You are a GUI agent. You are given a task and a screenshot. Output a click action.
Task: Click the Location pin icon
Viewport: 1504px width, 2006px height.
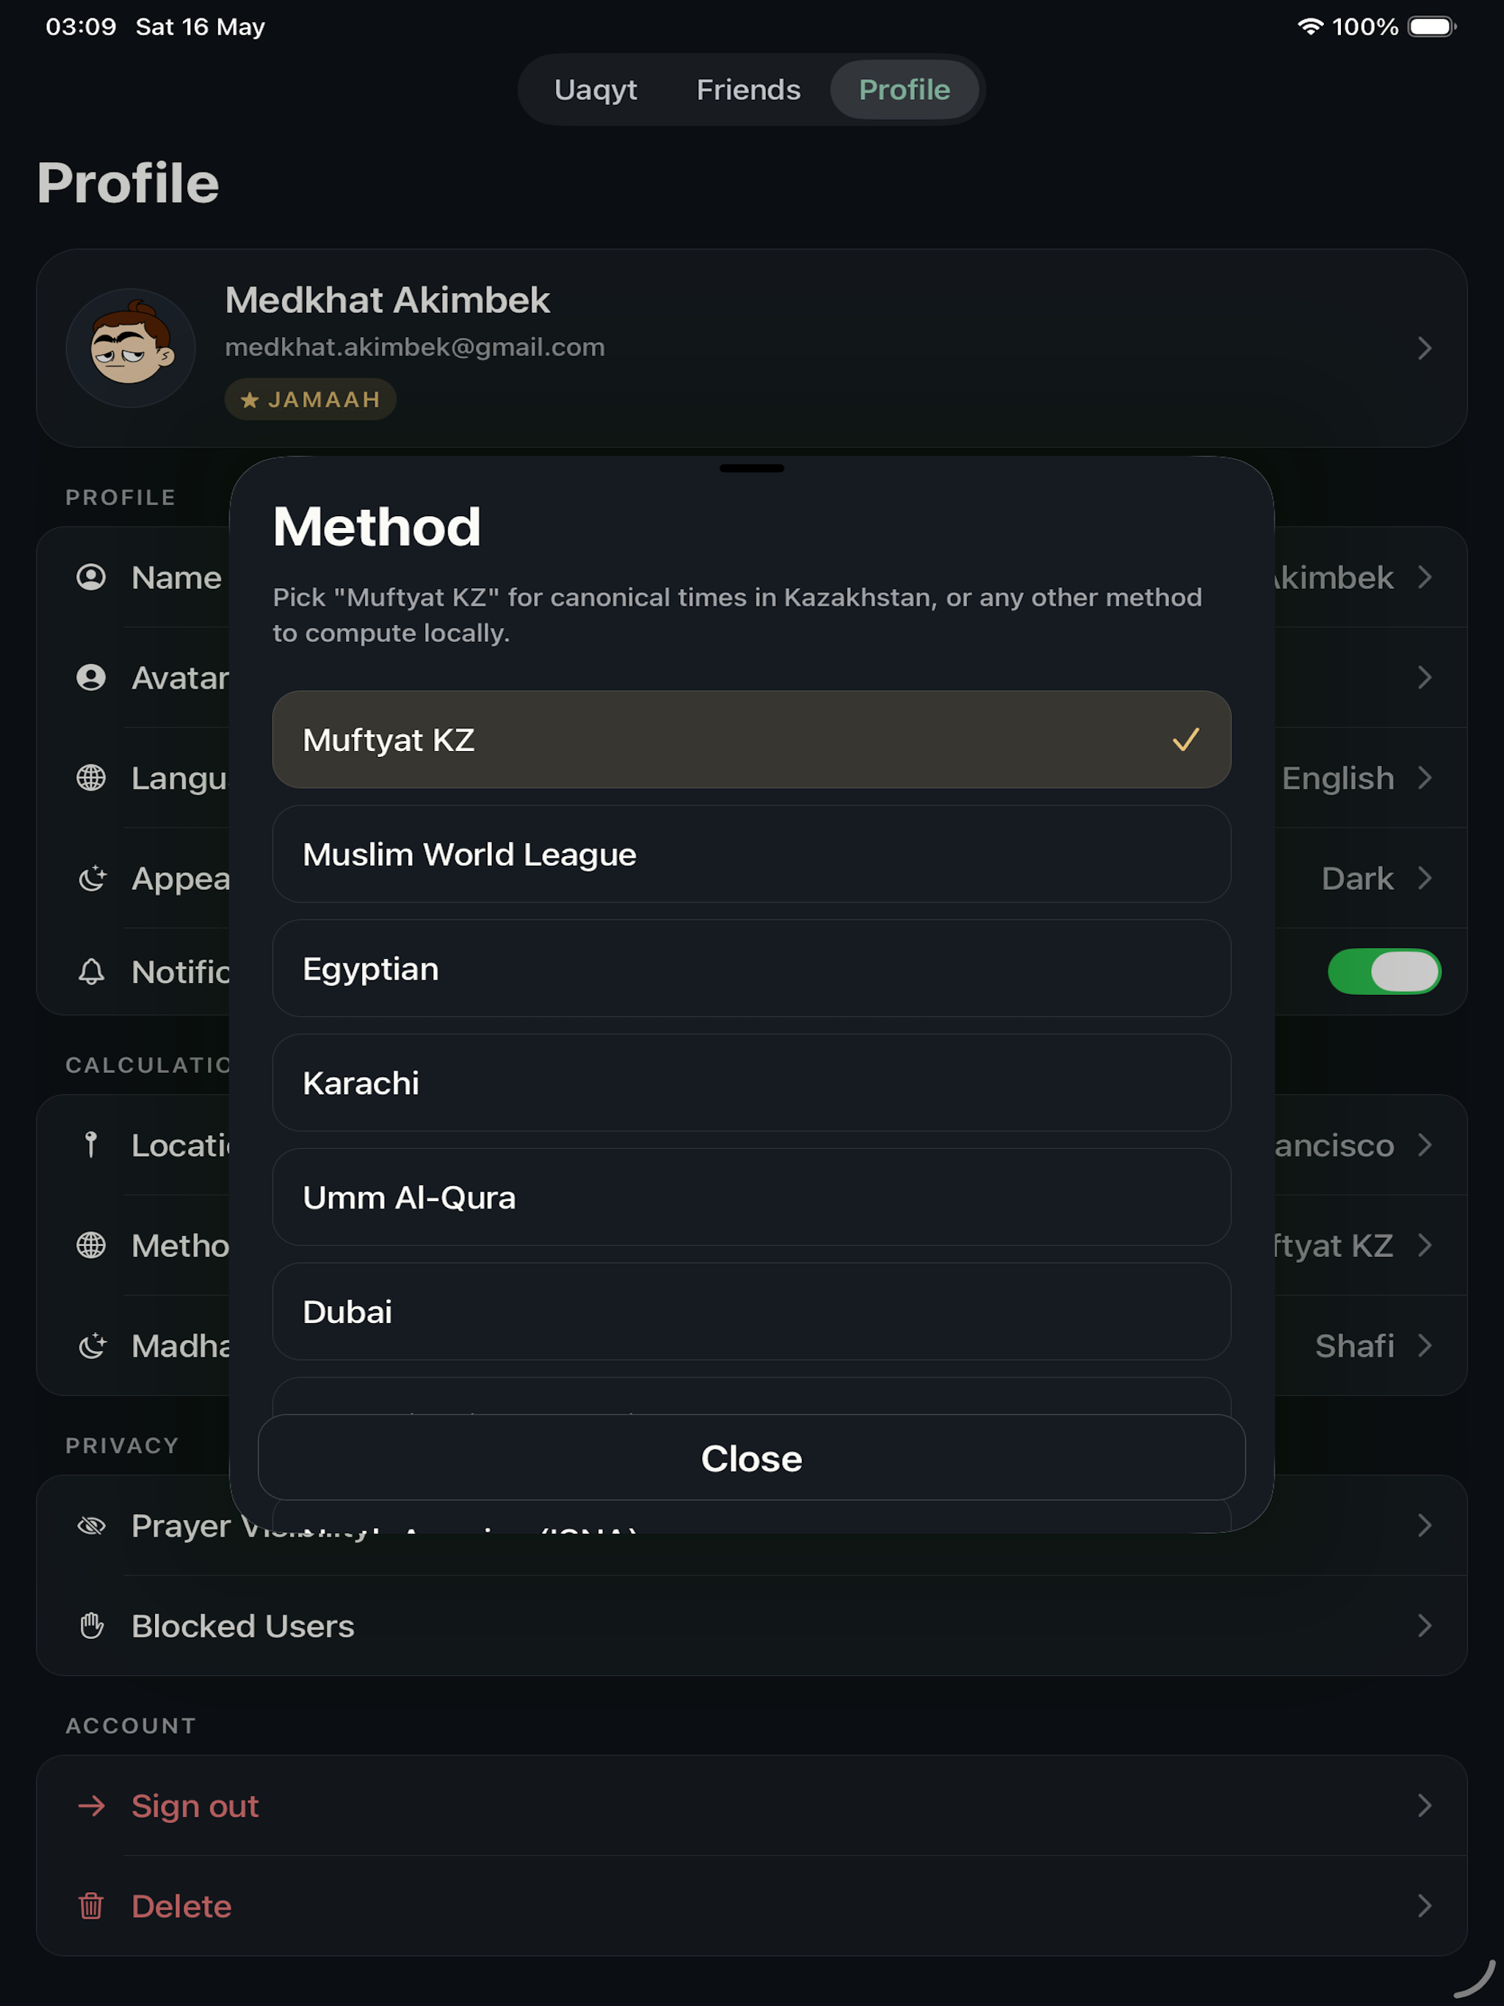[x=91, y=1145]
